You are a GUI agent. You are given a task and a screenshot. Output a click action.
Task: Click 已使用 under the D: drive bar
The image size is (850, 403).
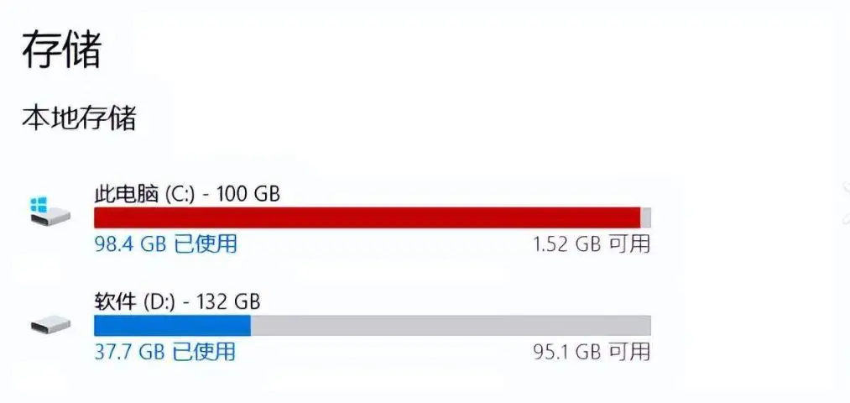pos(204,351)
